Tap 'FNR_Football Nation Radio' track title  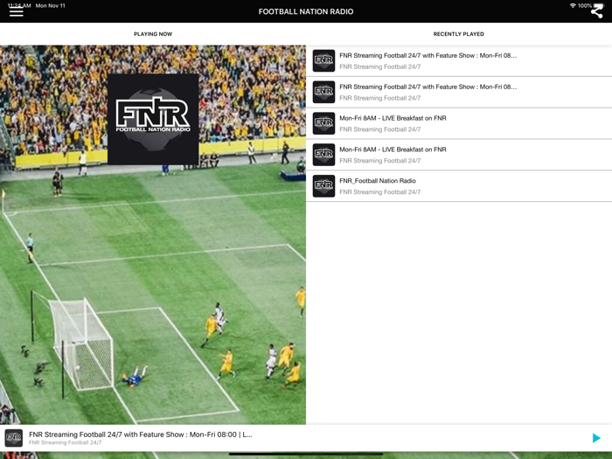(x=378, y=181)
